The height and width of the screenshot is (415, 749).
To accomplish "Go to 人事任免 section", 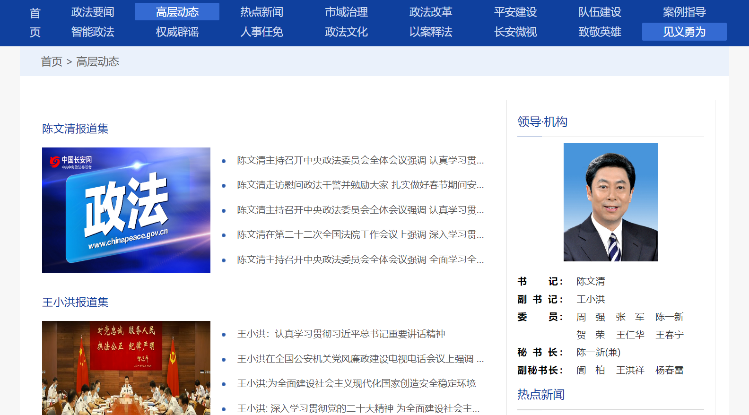I will [261, 32].
